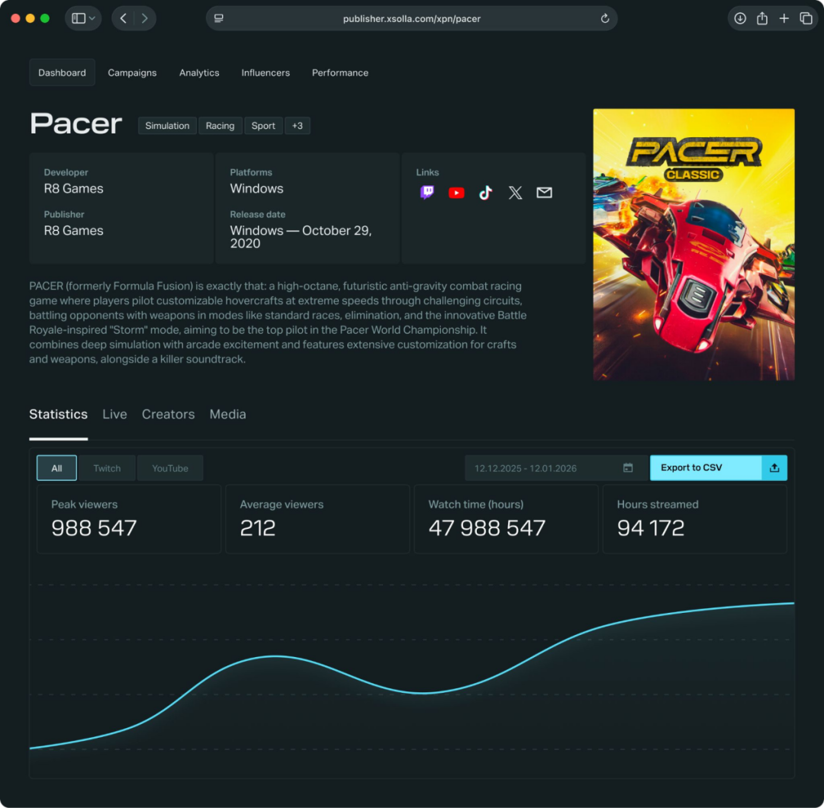Open the YouTube link icon
824x808 pixels.
point(456,193)
